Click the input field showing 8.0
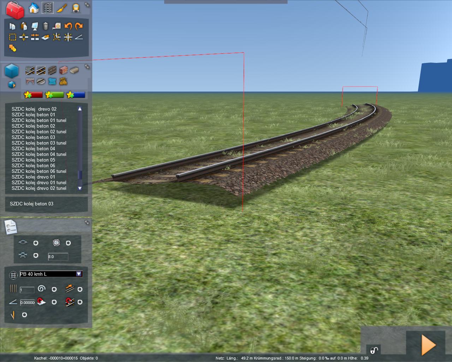This screenshot has height=362, width=452. (x=58, y=256)
